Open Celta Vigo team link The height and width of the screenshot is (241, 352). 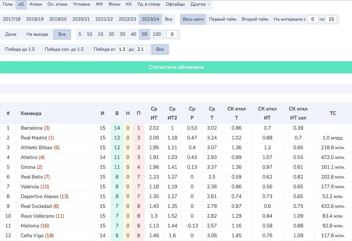[32, 236]
